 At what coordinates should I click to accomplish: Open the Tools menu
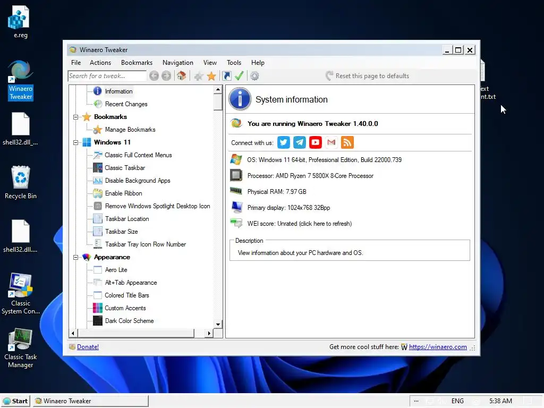coord(234,63)
